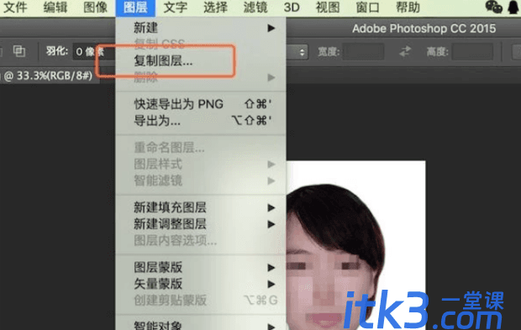
Task: Open the 文件 menu
Action: pyautogui.click(x=15, y=8)
